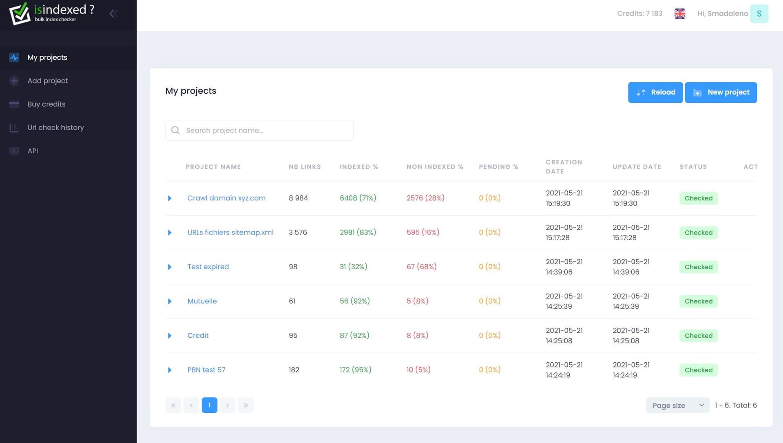Click the New project button

tap(721, 92)
